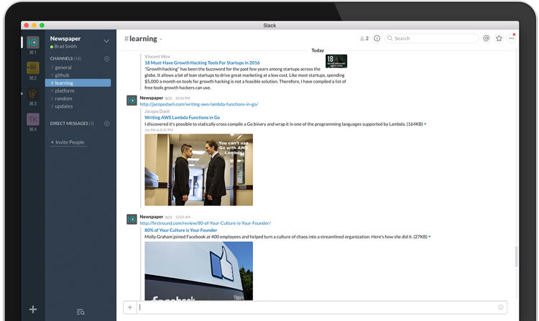Select the learning channel
The image size is (539, 321).
pos(78,83)
